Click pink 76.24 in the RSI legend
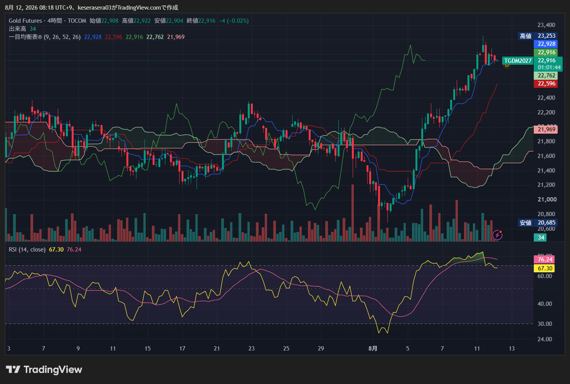 coord(74,249)
